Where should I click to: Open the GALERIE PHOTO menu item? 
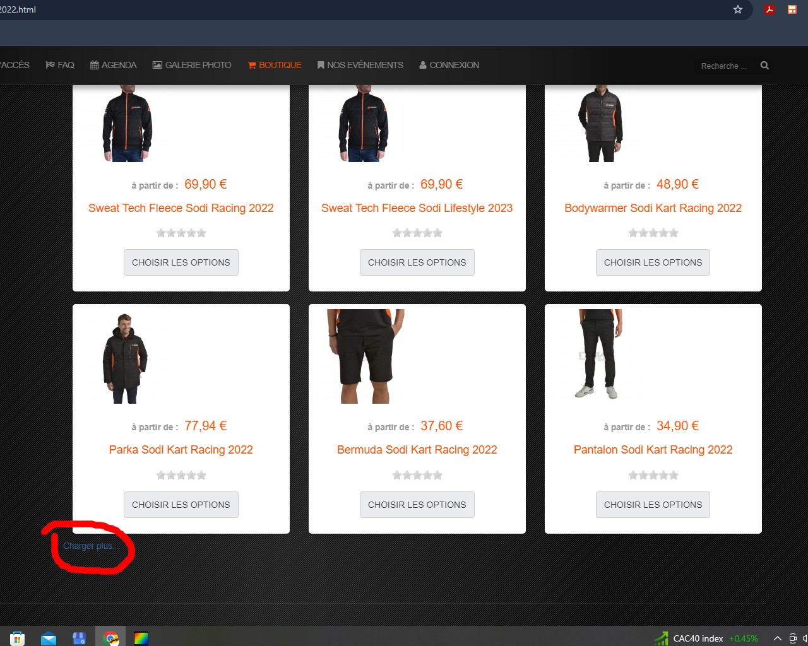point(192,65)
